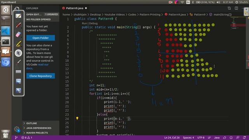Image resolution: width=249 pixels, height=140 pixels.
Task: Click Ln 24, Col 26 in status bar
Action: pyautogui.click(x=172, y=138)
